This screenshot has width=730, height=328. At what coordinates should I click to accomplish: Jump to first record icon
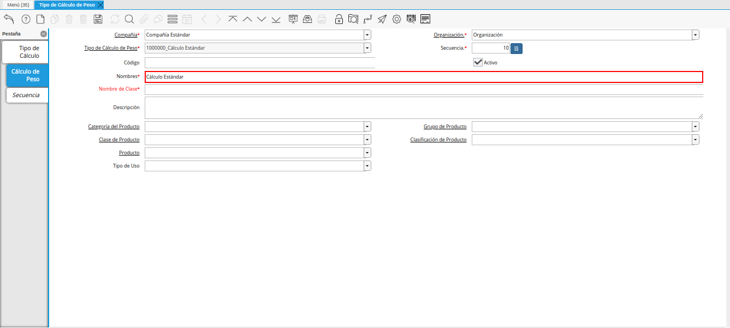click(x=233, y=19)
